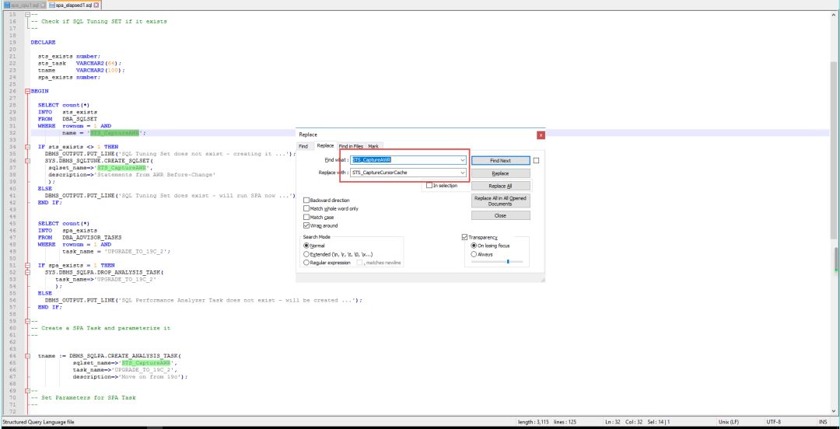Choose the Extended search mode radio button

pos(306,254)
